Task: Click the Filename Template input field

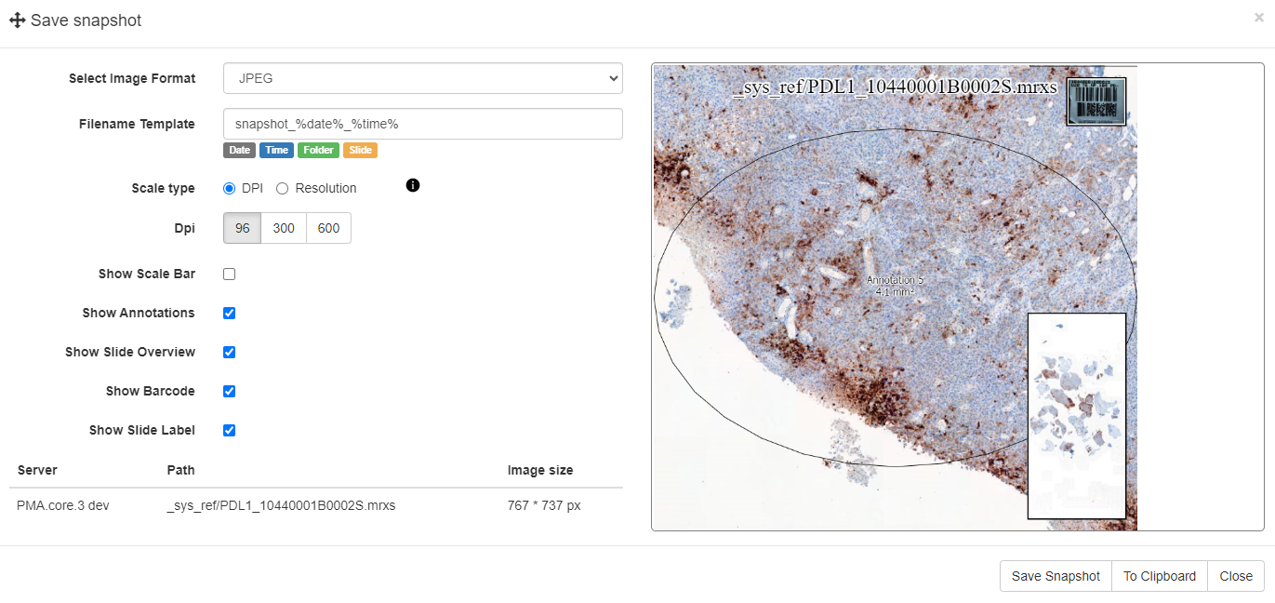Action: [422, 124]
